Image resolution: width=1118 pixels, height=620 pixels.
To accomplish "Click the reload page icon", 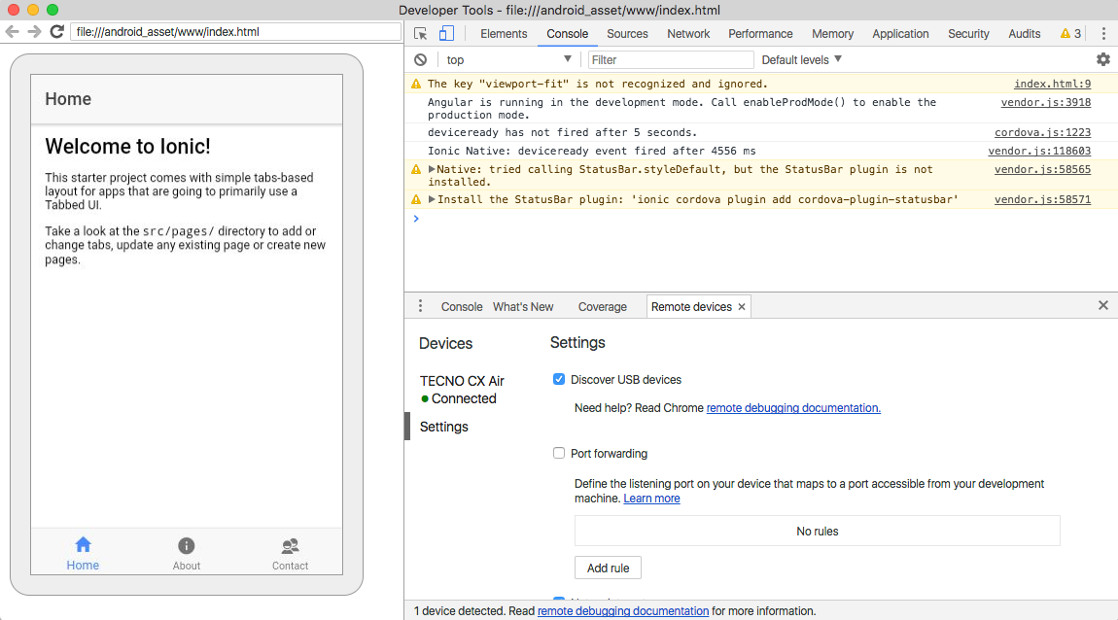I will click(x=57, y=31).
